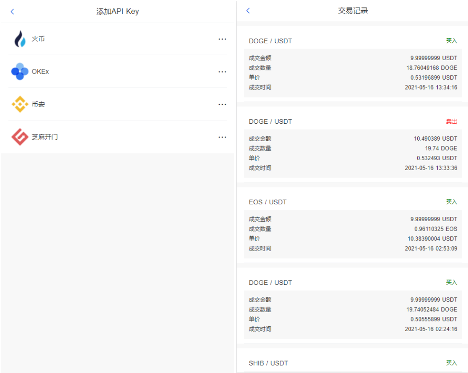This screenshot has height=373, width=468.
Task: Click the 交易记录 page title
Action: tap(353, 11)
